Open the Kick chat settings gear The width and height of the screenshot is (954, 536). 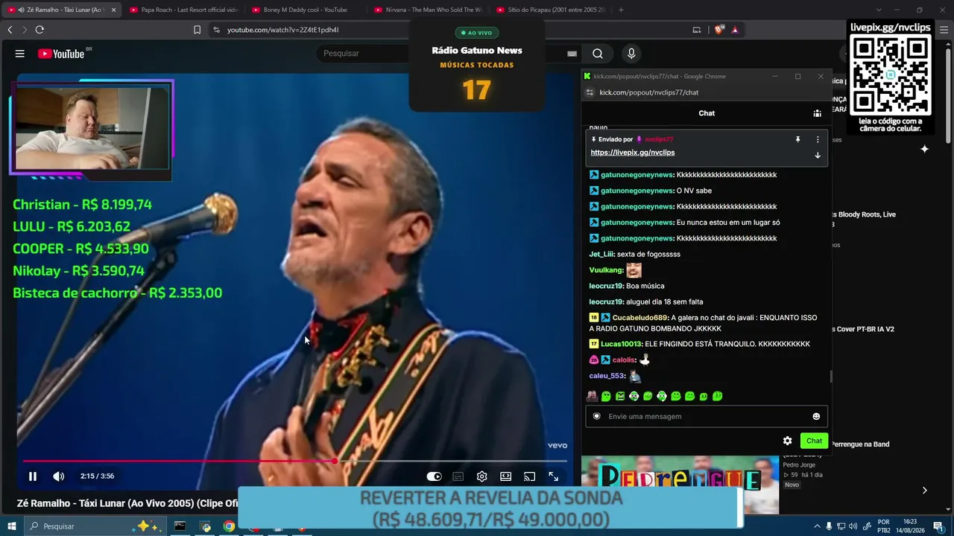[x=787, y=441]
